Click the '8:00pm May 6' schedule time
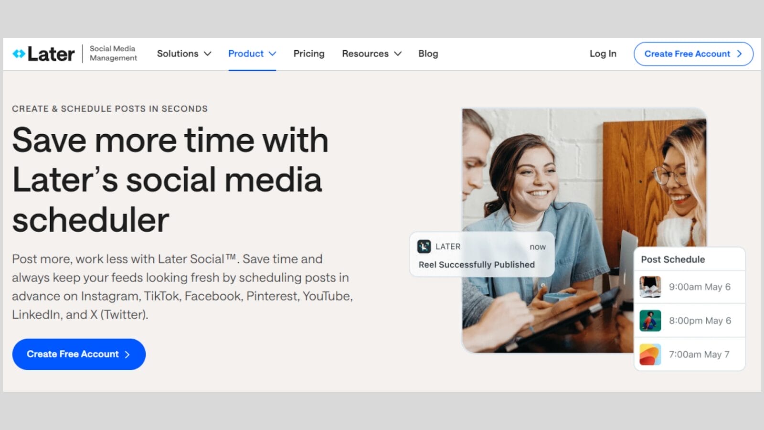 (x=700, y=321)
